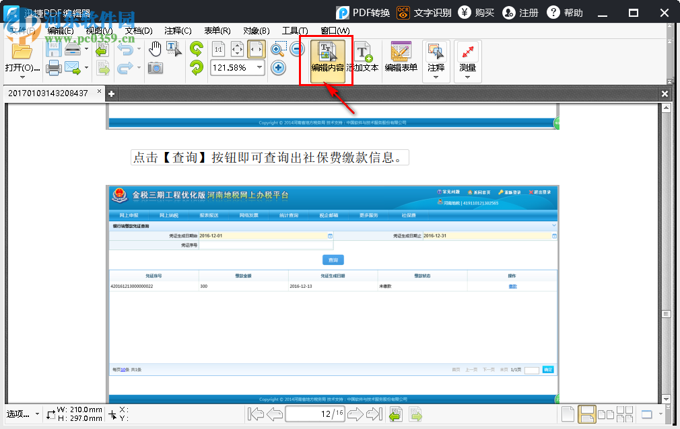Enable continuous scrolling page layout
680x429 pixels.
586,414
